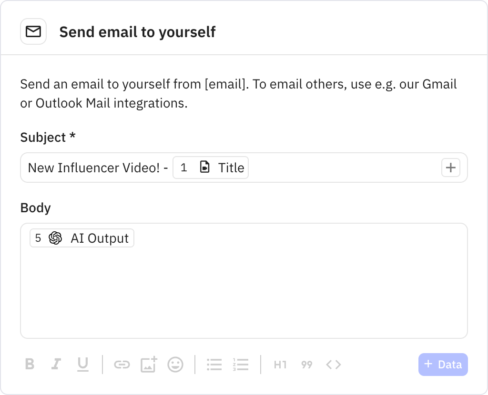Click the OpenAI logo on the AI Output token
488x395 pixels.
(x=55, y=238)
